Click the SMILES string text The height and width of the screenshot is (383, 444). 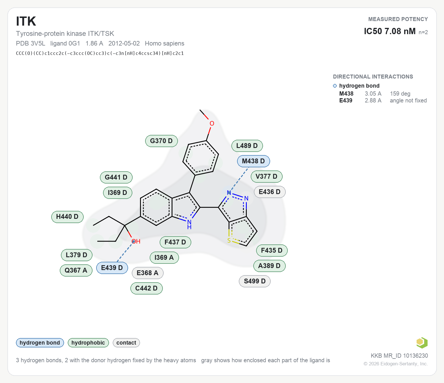pos(100,53)
